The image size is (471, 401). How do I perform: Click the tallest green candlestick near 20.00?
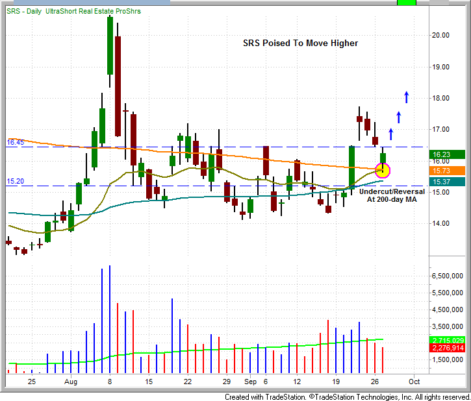pos(110,45)
